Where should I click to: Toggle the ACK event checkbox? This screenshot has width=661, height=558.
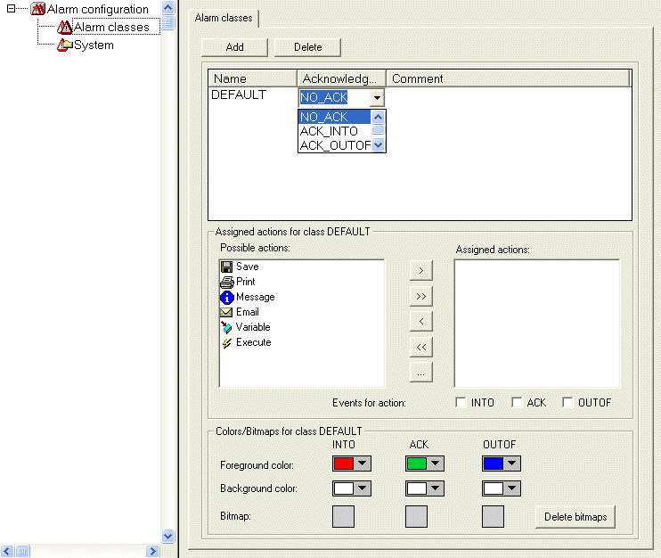pos(517,403)
